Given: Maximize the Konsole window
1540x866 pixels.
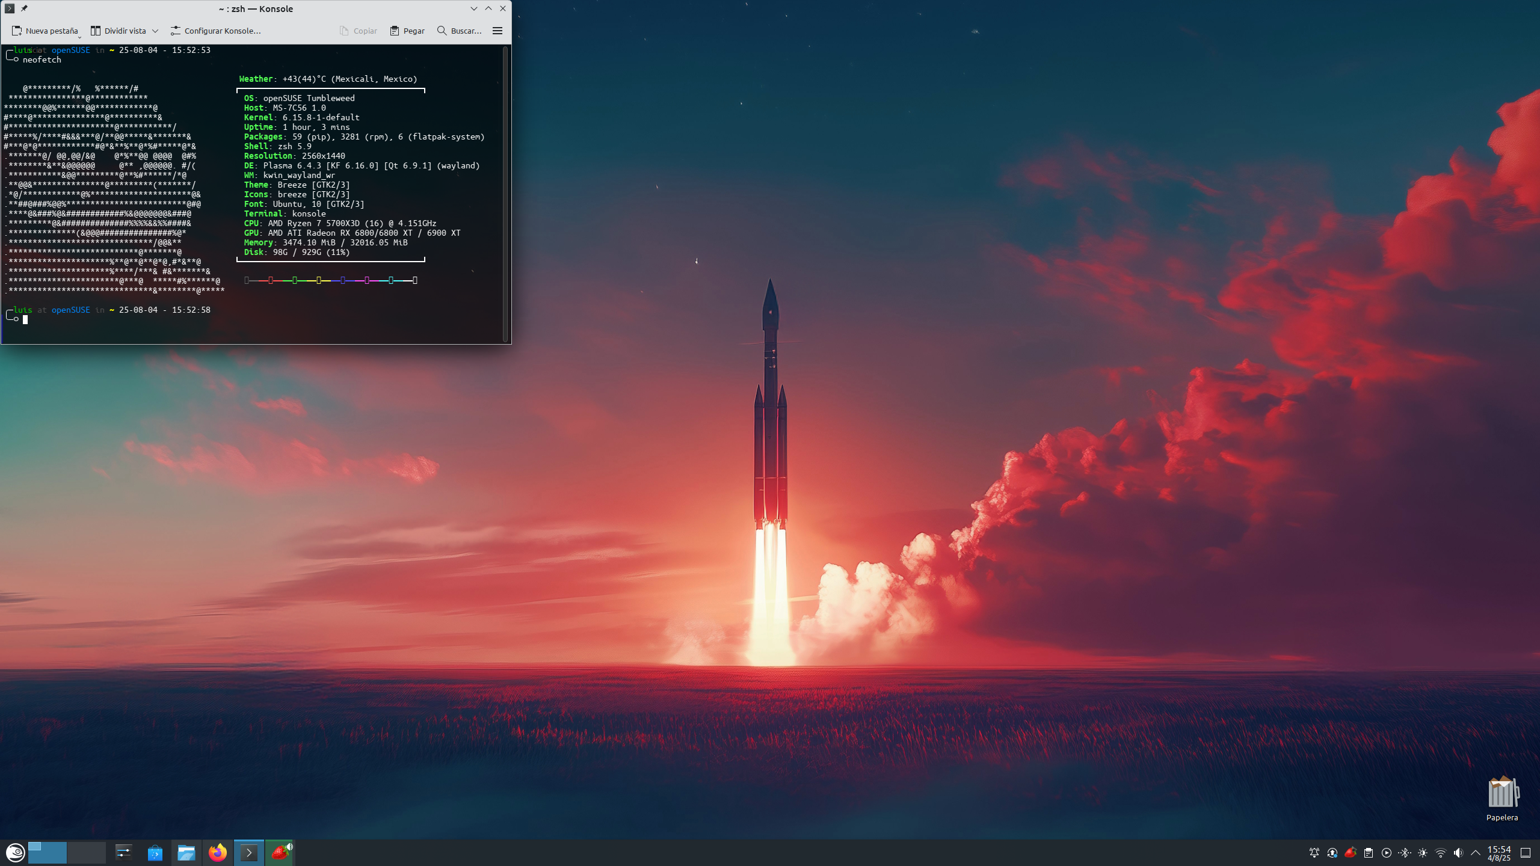Looking at the screenshot, I should point(488,8).
